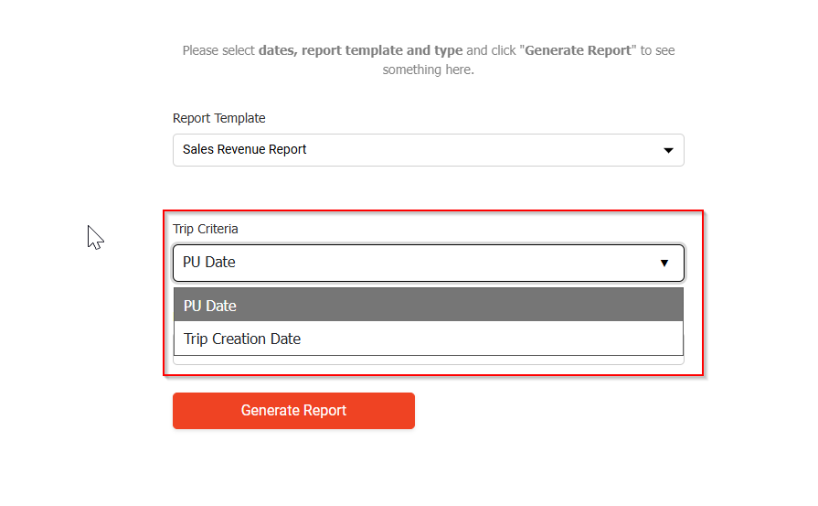818x506 pixels.
Task: Click "PU Date" text in the closed selector
Action: (x=209, y=263)
